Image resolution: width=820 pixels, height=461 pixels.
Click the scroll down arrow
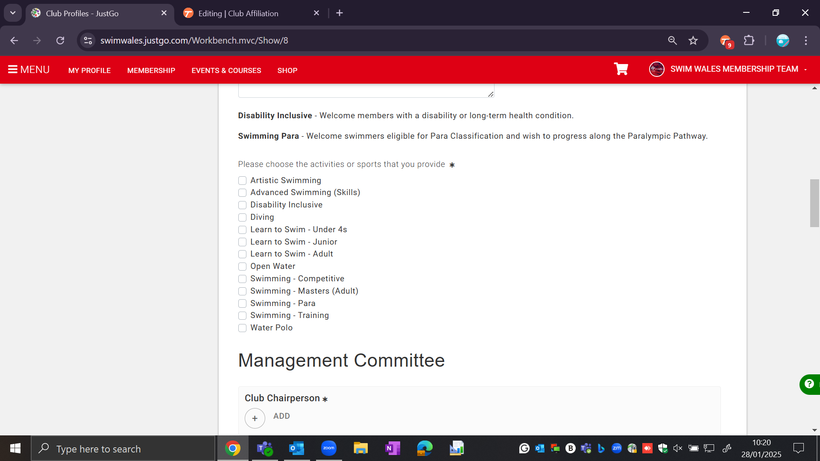click(814, 430)
